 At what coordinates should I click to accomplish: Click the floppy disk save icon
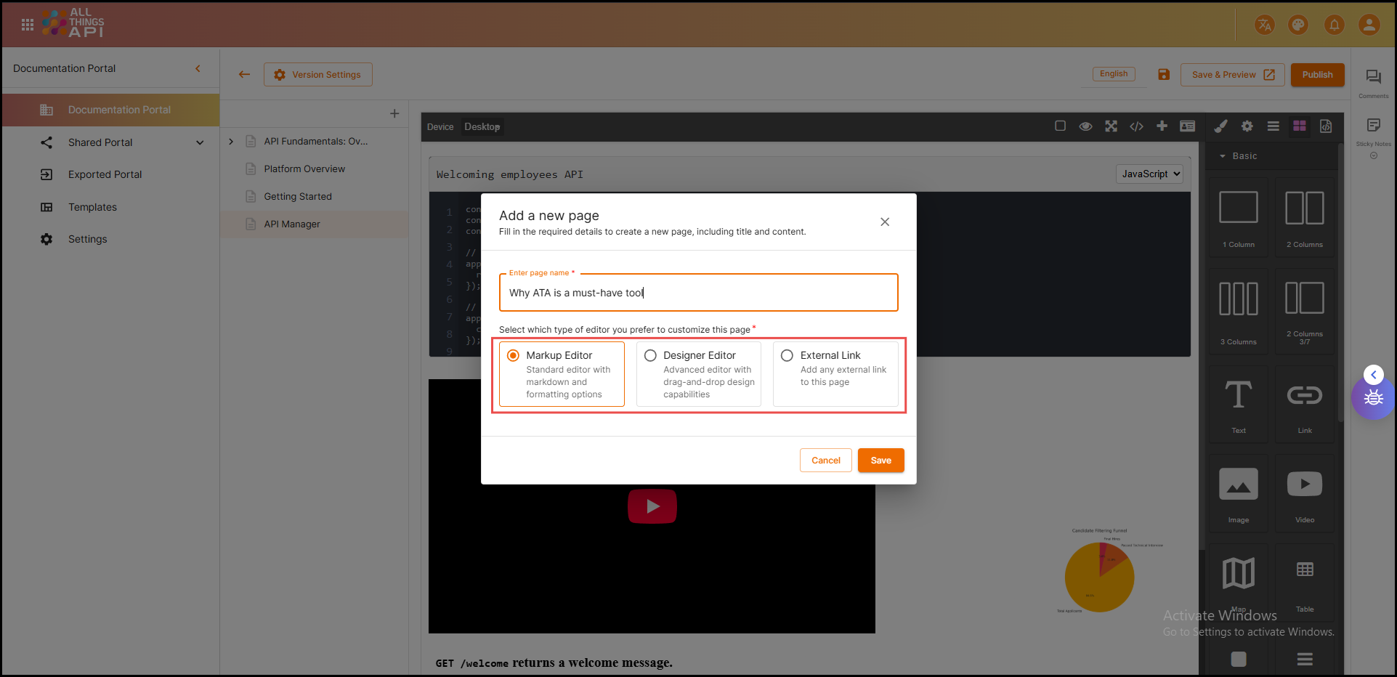click(x=1164, y=75)
